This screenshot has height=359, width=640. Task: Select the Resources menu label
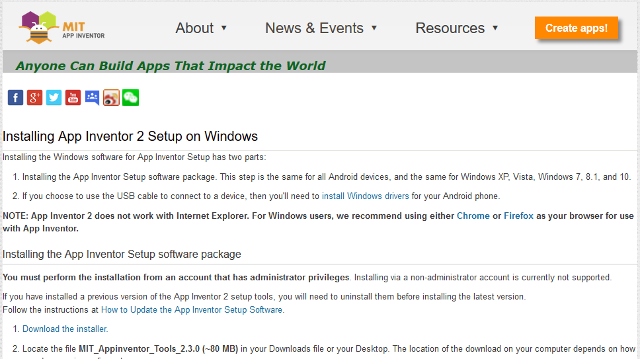click(x=450, y=28)
